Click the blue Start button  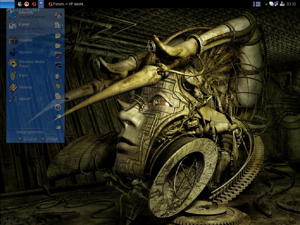[7, 4]
